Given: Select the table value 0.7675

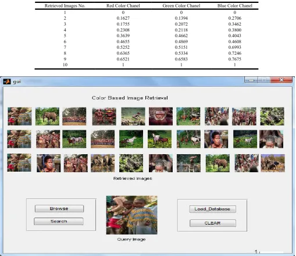Looking at the screenshot, I should (x=235, y=59).
